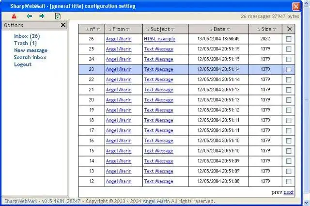
Task: Click the date 13/05/2004 18:58:45
Action: pos(218,39)
